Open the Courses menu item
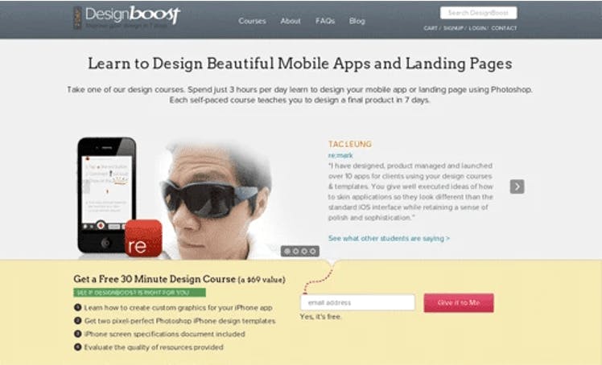 [x=252, y=21]
